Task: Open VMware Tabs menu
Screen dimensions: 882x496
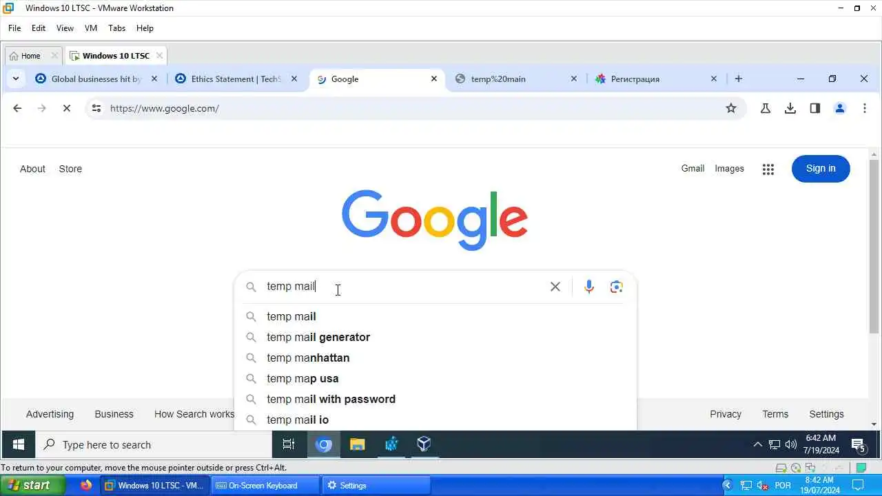Action: [x=117, y=28]
